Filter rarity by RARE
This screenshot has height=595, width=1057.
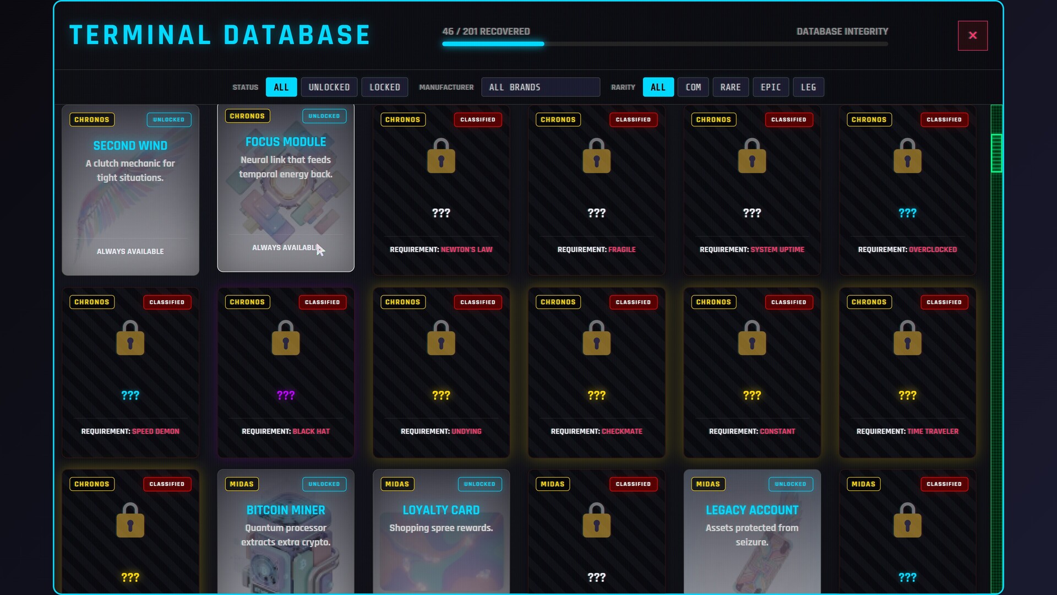730,87
